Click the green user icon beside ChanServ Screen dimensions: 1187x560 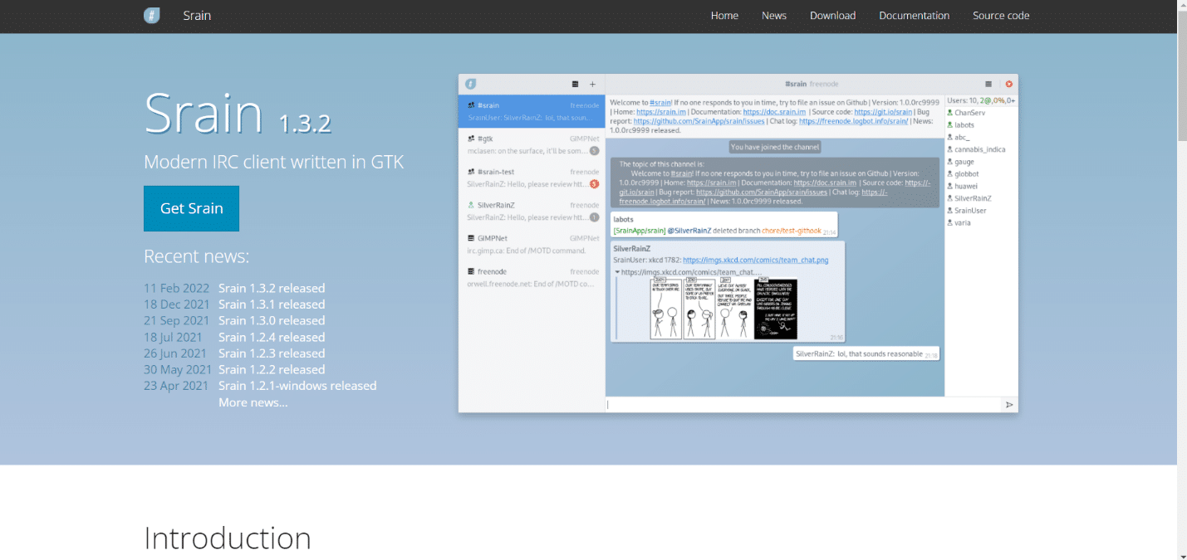click(x=949, y=112)
